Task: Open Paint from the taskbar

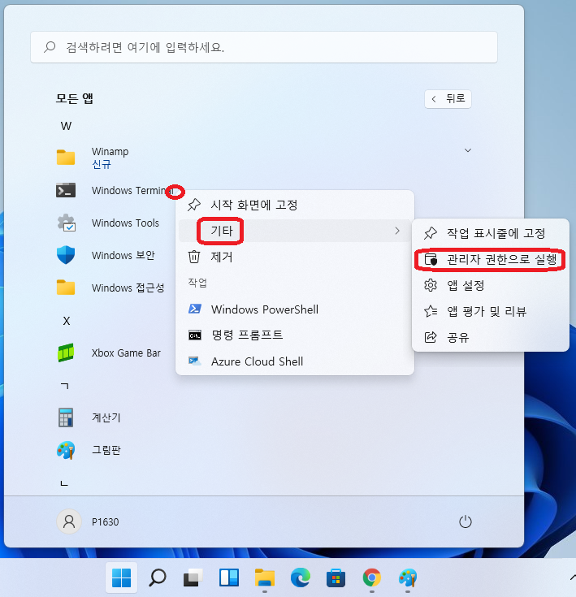Action: coord(408,578)
